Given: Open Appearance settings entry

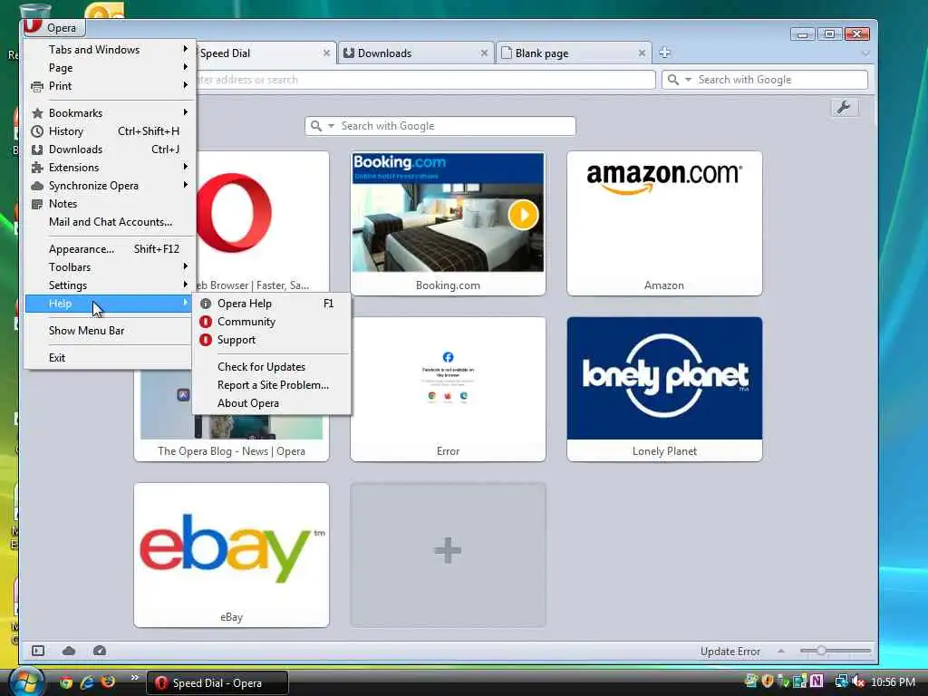Looking at the screenshot, I should [110, 249].
